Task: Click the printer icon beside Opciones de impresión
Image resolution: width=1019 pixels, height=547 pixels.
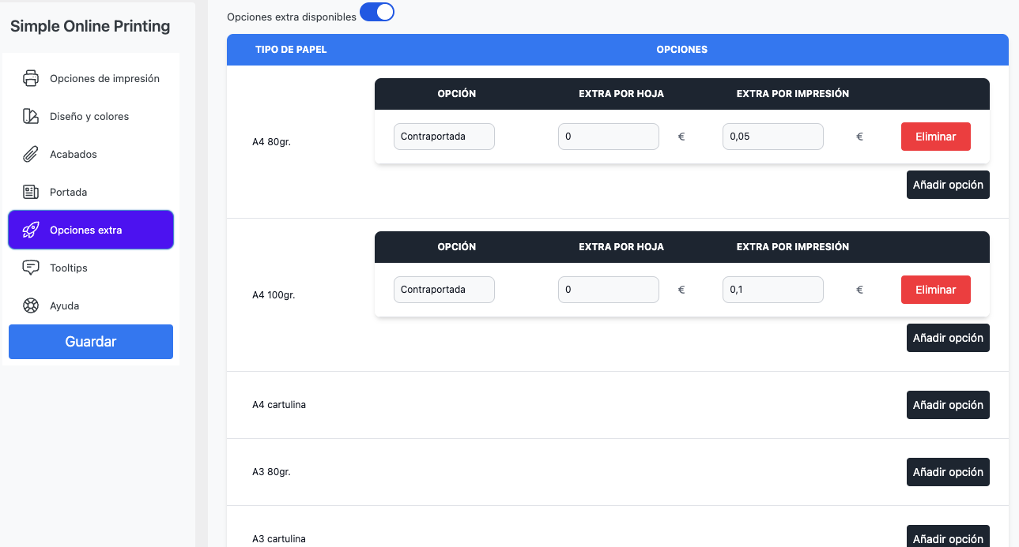Action: 31,78
